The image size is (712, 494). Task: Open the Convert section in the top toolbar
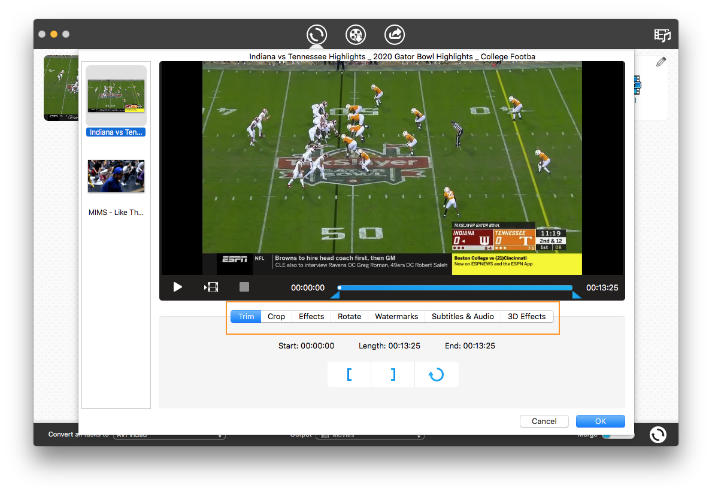click(317, 35)
